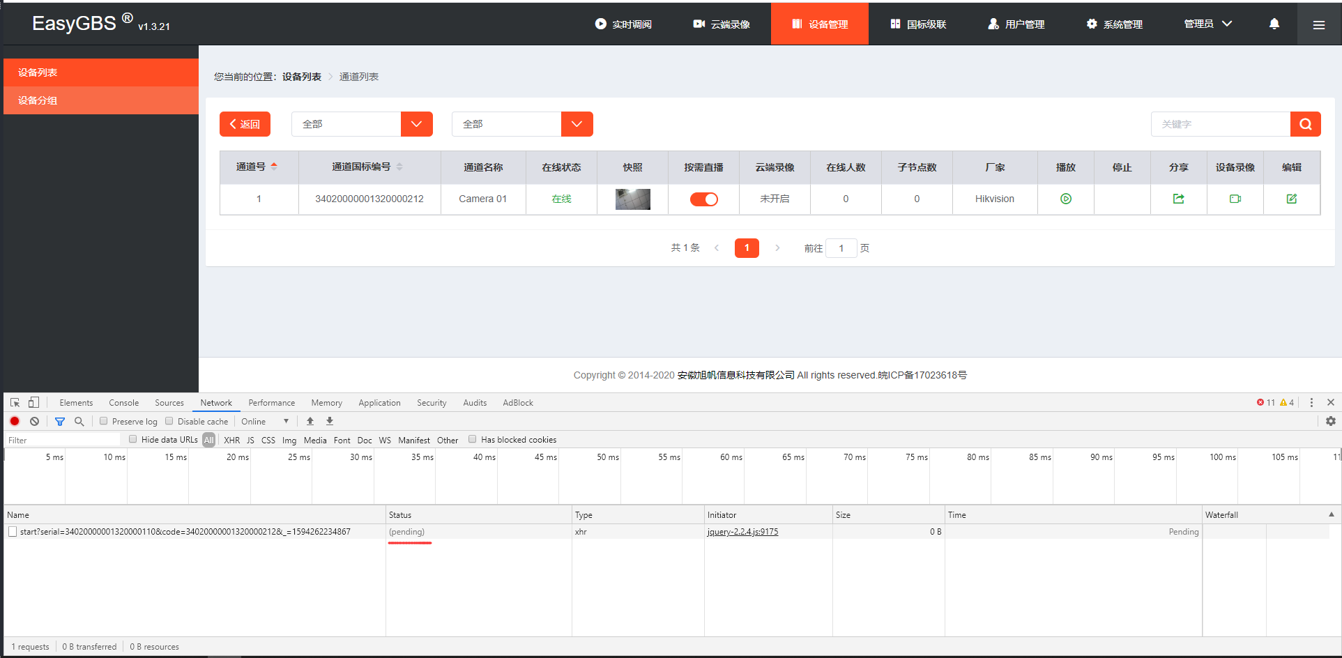This screenshot has height=658, width=1342.
Task: Check Has blocked cookies
Action: point(472,439)
